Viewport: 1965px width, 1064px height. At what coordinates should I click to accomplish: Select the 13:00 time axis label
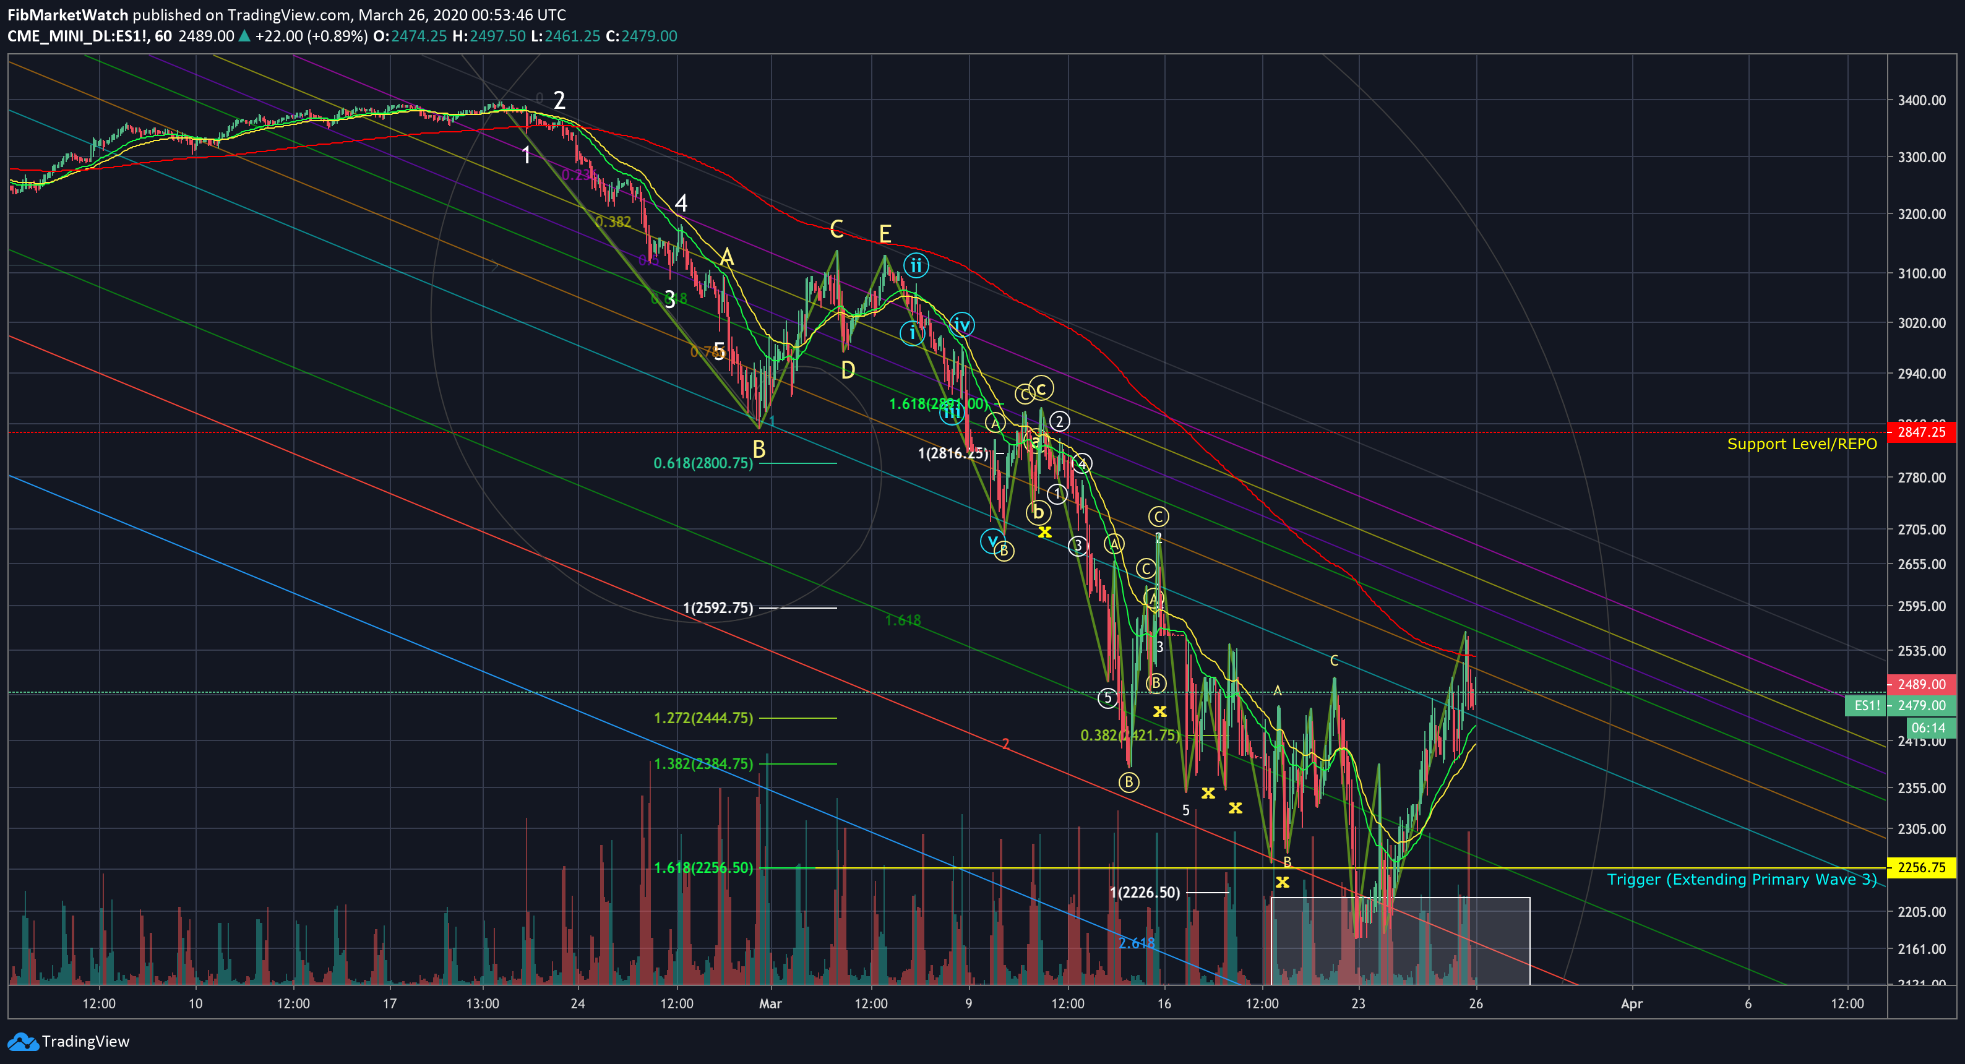(x=483, y=1004)
